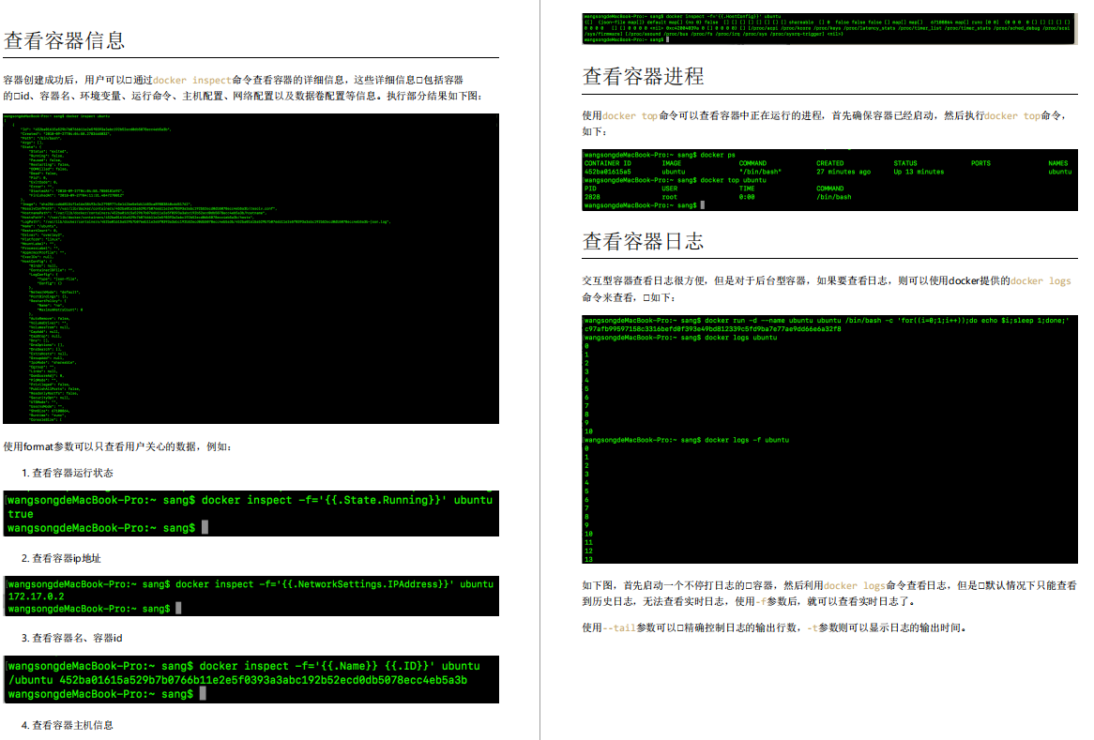This screenshot has height=740, width=1094.
Task: Click the PORTS column header
Action: click(980, 163)
